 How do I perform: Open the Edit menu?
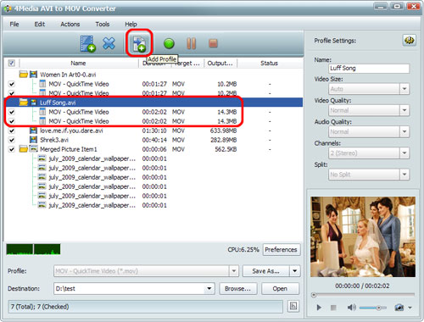(x=40, y=25)
